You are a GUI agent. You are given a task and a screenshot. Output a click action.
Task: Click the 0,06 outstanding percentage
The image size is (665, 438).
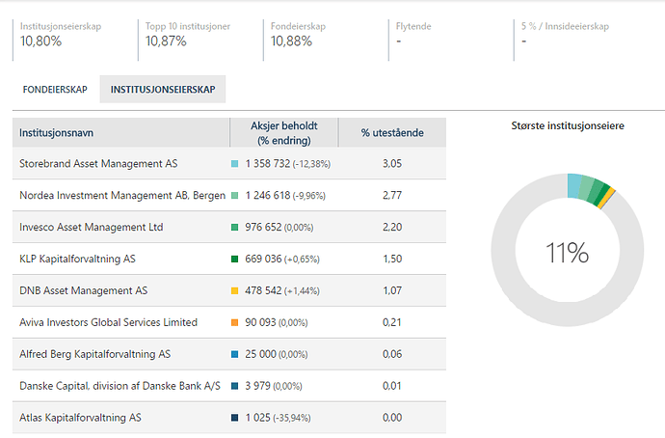[392, 354]
